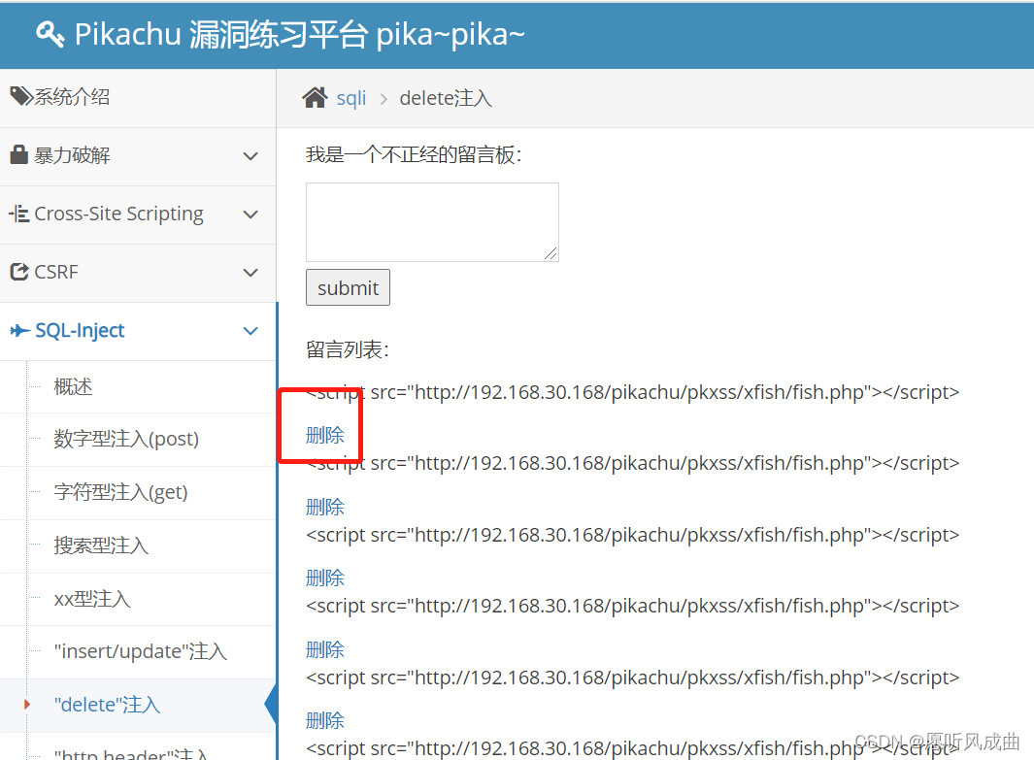This screenshot has height=760, width=1034.
Task: Click the lock icon beside 暴力破解
Action: [x=19, y=155]
